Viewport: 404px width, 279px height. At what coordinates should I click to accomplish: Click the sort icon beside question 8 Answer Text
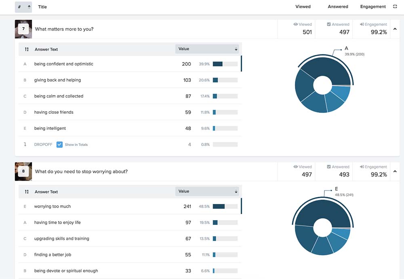[x=27, y=192]
